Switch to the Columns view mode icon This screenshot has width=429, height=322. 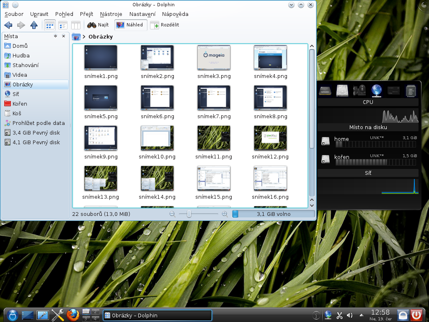click(75, 25)
